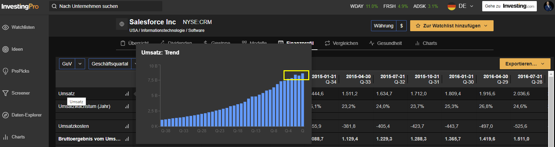Click the dollar currency symbol button
This screenshot has width=555, height=147.
tap(402, 26)
